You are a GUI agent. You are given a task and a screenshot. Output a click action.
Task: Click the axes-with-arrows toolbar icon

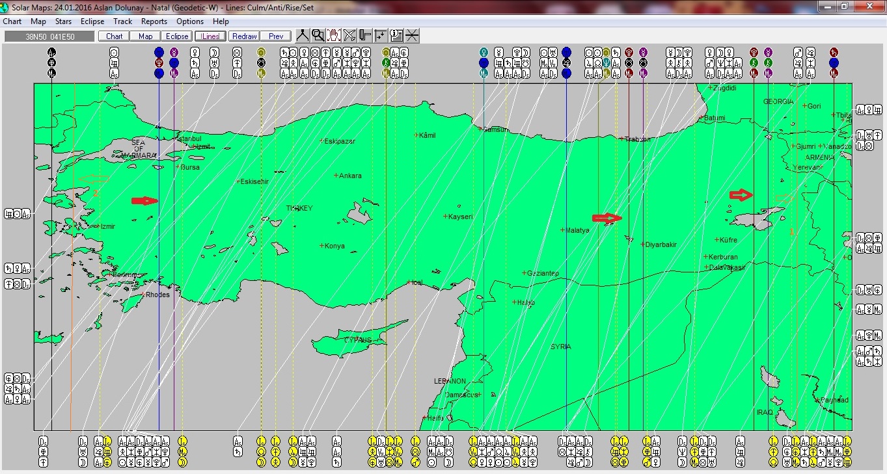point(381,36)
